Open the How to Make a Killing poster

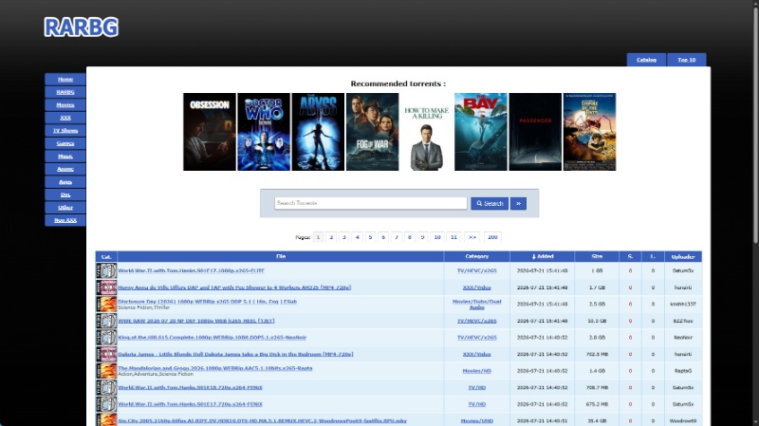pyautogui.click(x=426, y=132)
